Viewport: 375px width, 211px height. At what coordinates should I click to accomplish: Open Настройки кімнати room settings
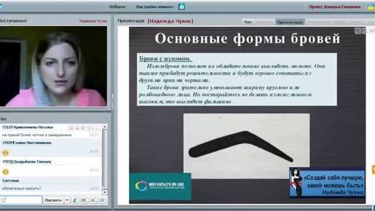coord(155,6)
